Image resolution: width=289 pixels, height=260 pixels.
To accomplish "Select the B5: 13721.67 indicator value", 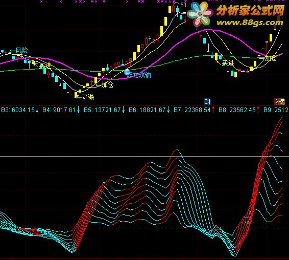I will click(102, 110).
